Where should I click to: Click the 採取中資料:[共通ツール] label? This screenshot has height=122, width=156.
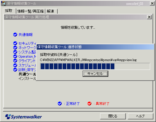[59, 55]
